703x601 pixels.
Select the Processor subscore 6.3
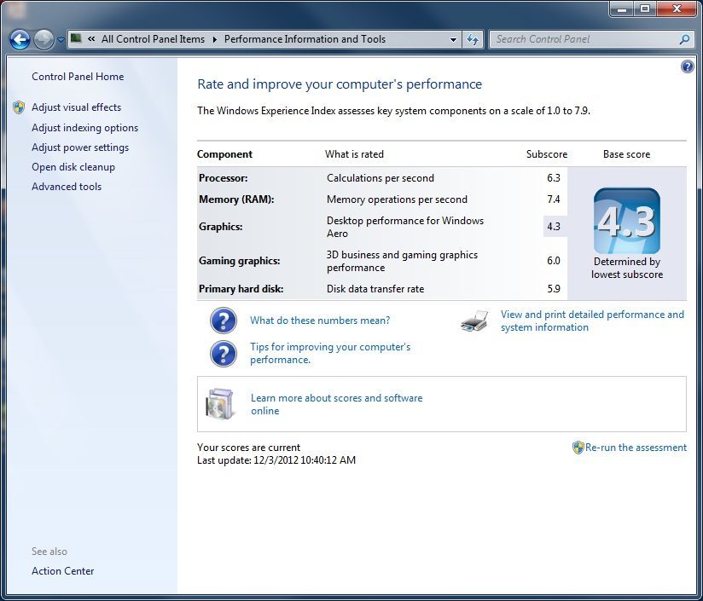[x=554, y=178]
